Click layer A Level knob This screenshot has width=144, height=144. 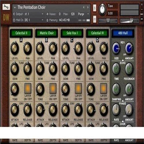15,48
